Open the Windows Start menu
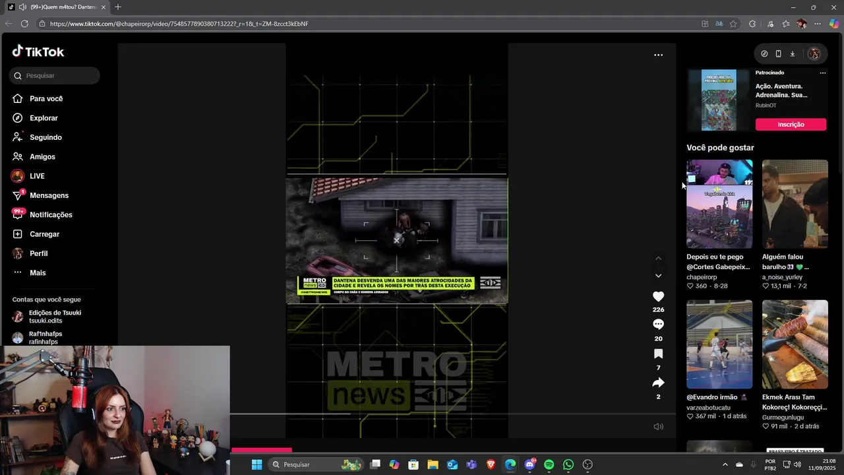 [256, 464]
